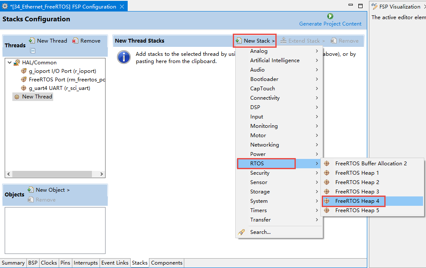The image size is (426, 268).
Task: Close the FSP Configuration editor tab
Action: 122,6
